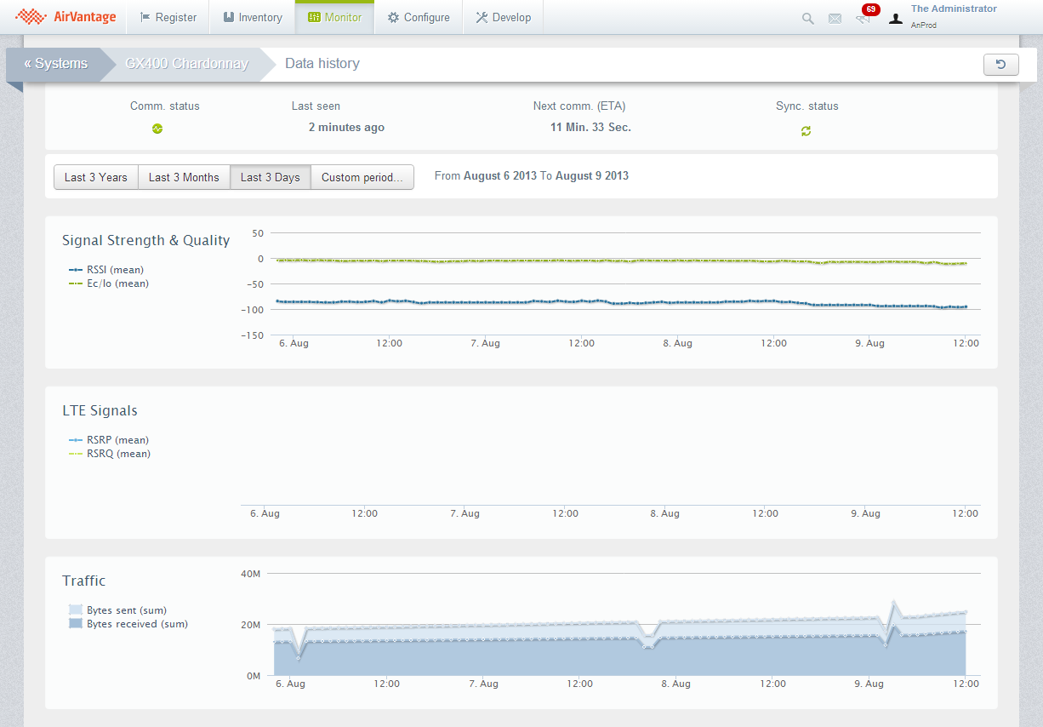The image size is (1043, 727).
Task: Click the GX400 Chardonnay breadcrumb
Action: pyautogui.click(x=186, y=64)
